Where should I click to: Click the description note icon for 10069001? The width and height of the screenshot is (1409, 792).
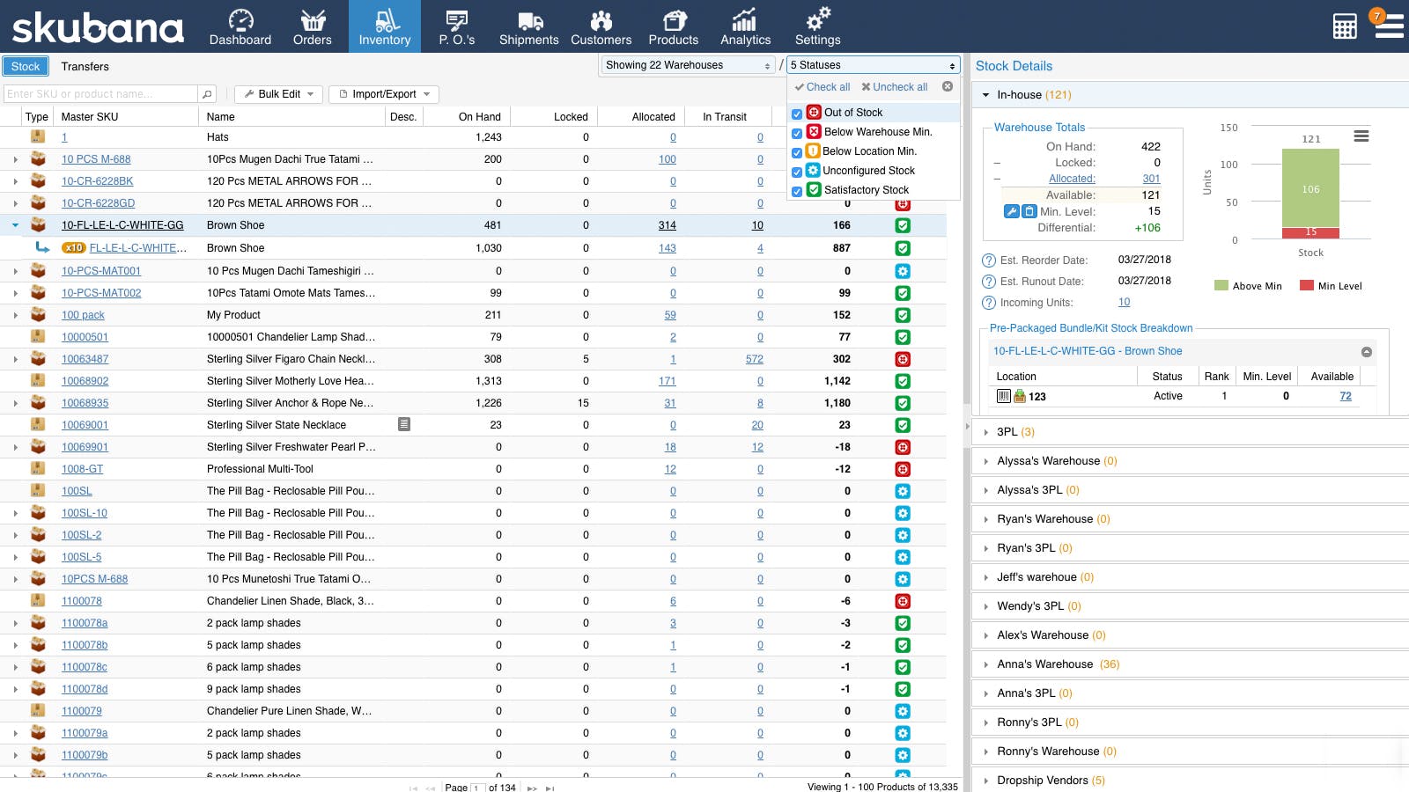coord(404,424)
